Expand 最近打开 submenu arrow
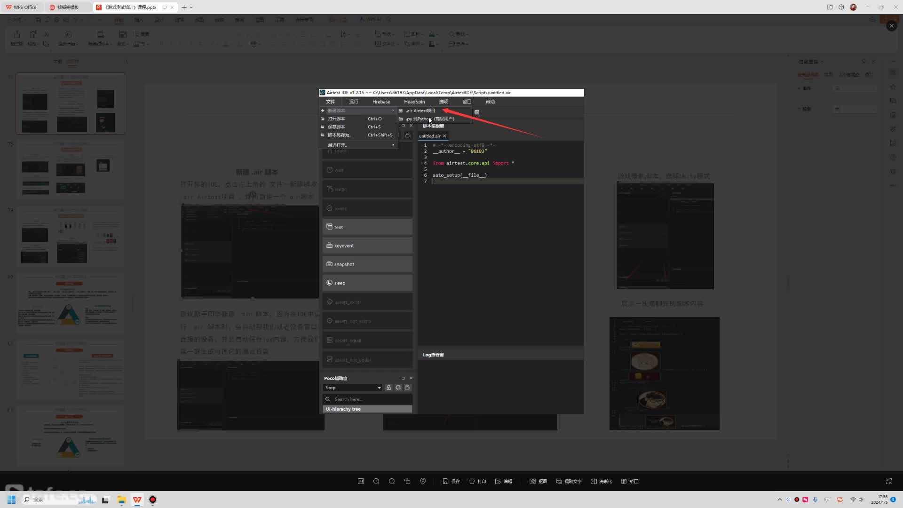 click(x=393, y=145)
